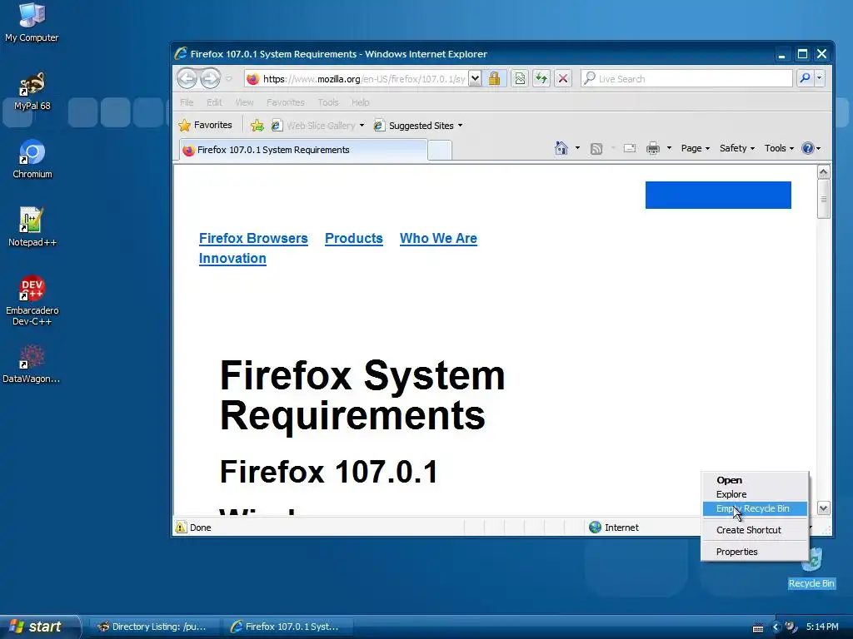Launch the MyPal 68 desktop shortcut
This screenshot has height=639, width=853.
[x=32, y=91]
